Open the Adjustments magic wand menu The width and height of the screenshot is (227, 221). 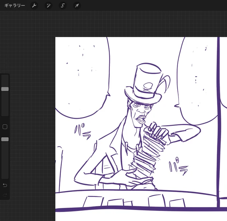48,6
